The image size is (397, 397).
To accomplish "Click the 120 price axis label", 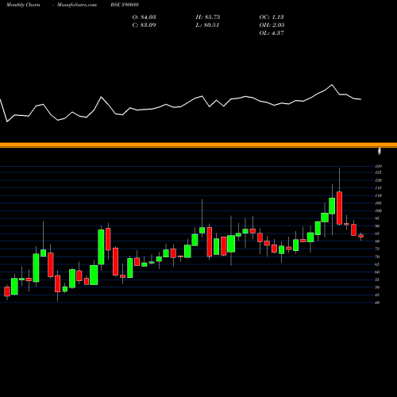I will pos(379,180).
